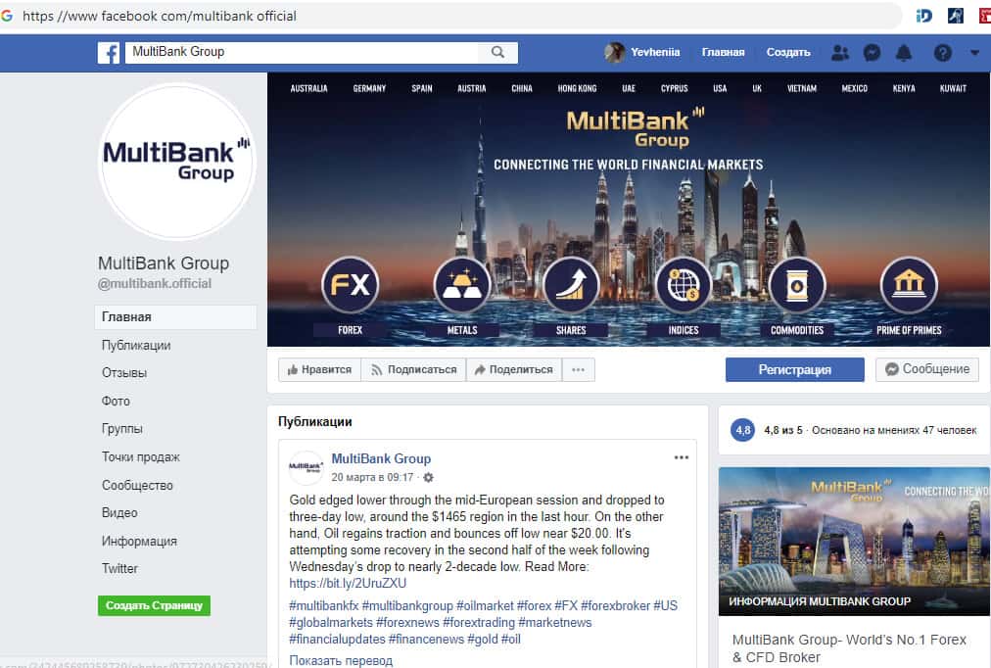The image size is (991, 668).
Task: Click the Facebook search input field
Action: 303,53
